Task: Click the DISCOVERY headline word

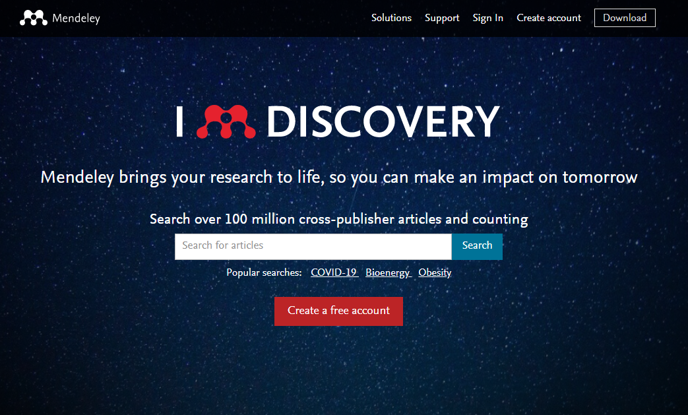Action: [x=383, y=122]
